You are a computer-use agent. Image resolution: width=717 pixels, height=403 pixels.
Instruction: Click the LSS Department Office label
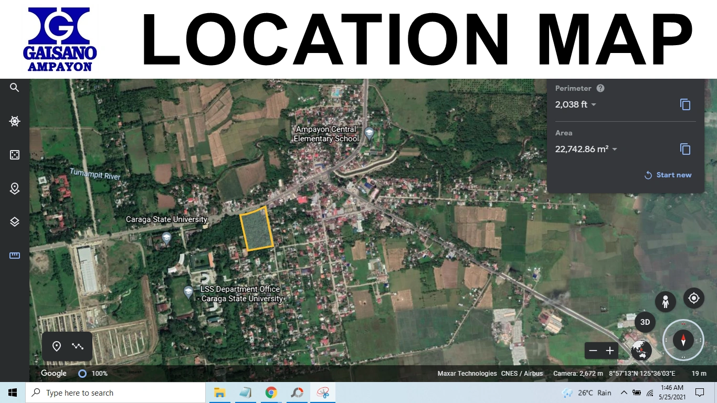pyautogui.click(x=240, y=294)
